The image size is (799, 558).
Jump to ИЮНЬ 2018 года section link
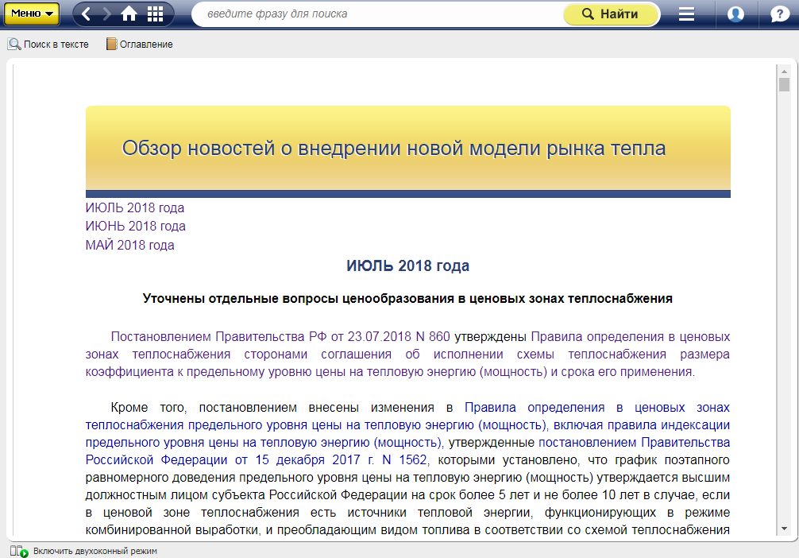[x=135, y=227]
